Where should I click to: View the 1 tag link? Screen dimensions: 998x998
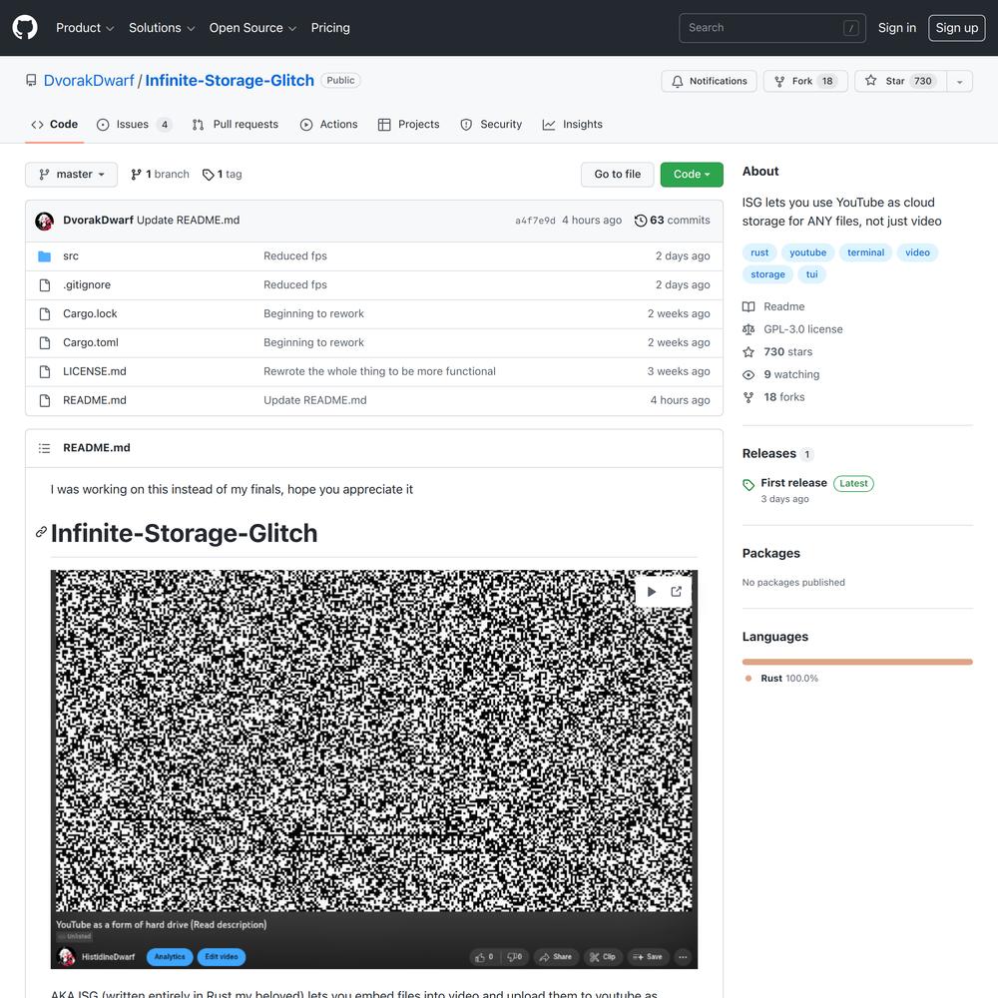tap(223, 175)
